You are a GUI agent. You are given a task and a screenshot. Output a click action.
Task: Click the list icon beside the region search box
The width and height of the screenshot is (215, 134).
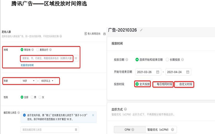coord(76,58)
